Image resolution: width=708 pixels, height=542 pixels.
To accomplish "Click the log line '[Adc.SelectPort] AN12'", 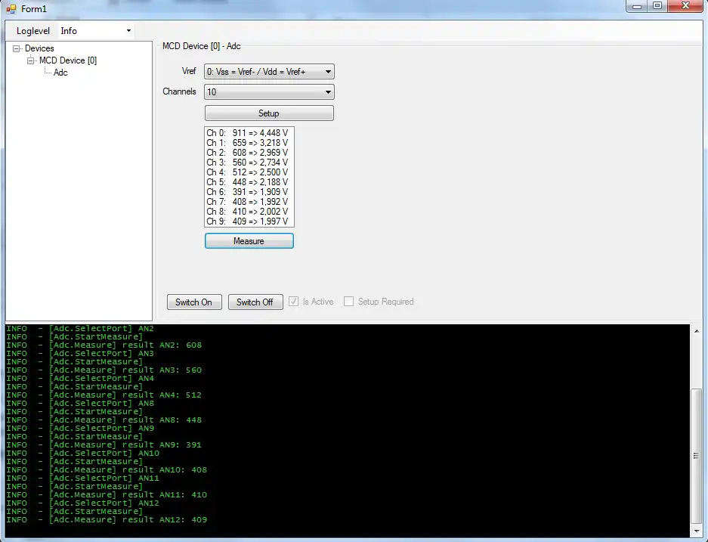I will click(82, 503).
